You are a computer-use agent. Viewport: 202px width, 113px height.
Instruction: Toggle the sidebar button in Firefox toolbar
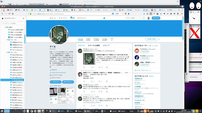(x=151, y=14)
